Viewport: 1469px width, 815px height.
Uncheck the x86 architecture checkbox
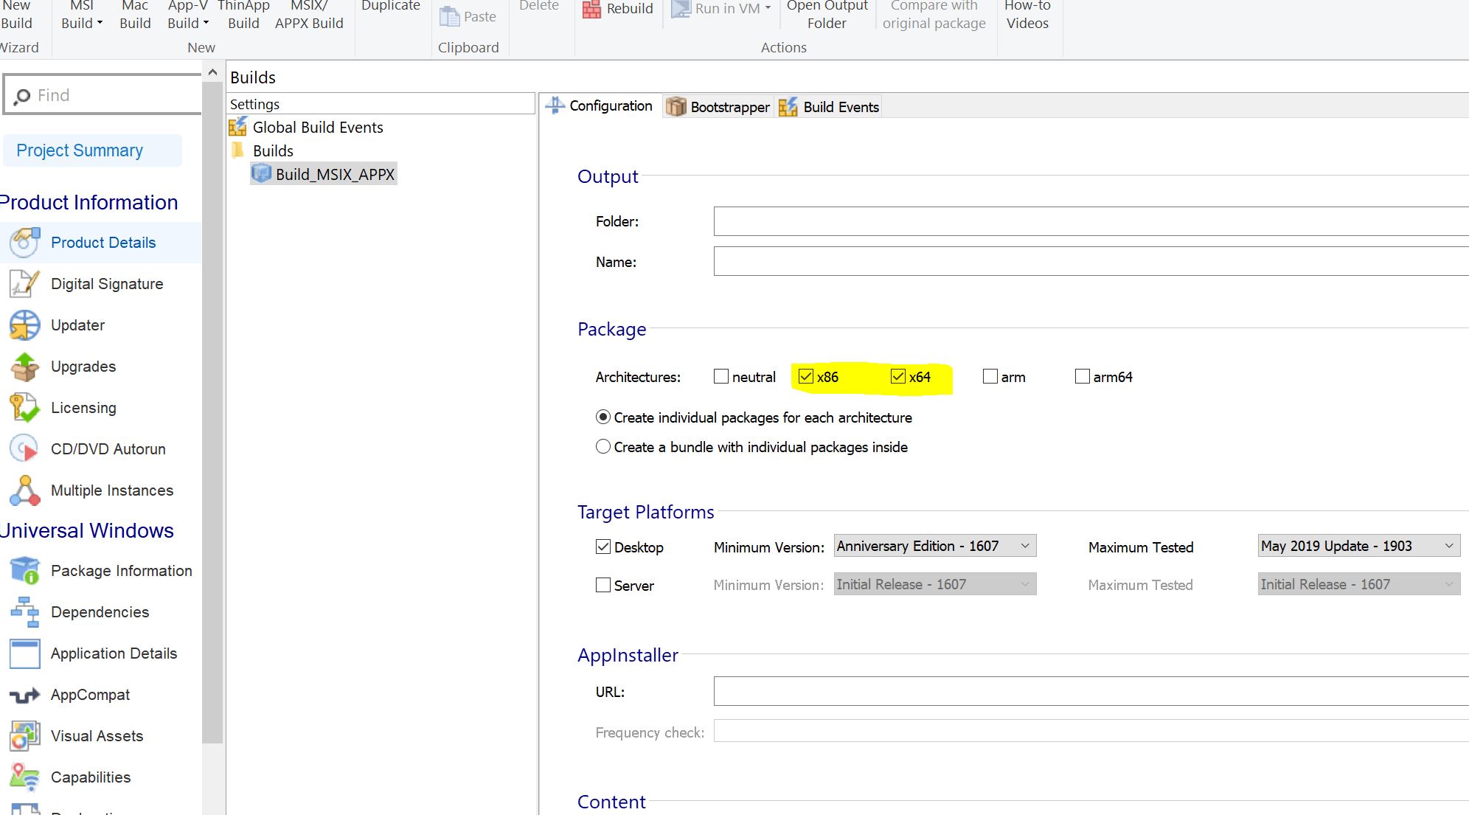tap(805, 377)
